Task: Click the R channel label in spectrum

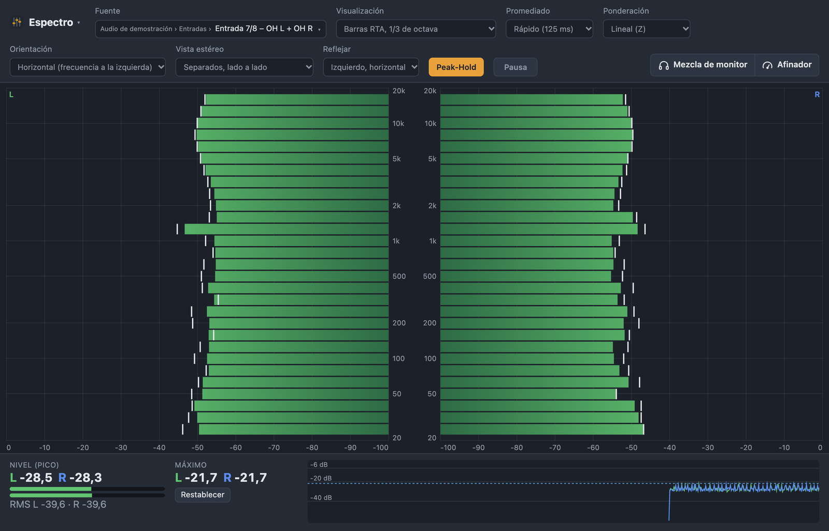Action: 817,95
